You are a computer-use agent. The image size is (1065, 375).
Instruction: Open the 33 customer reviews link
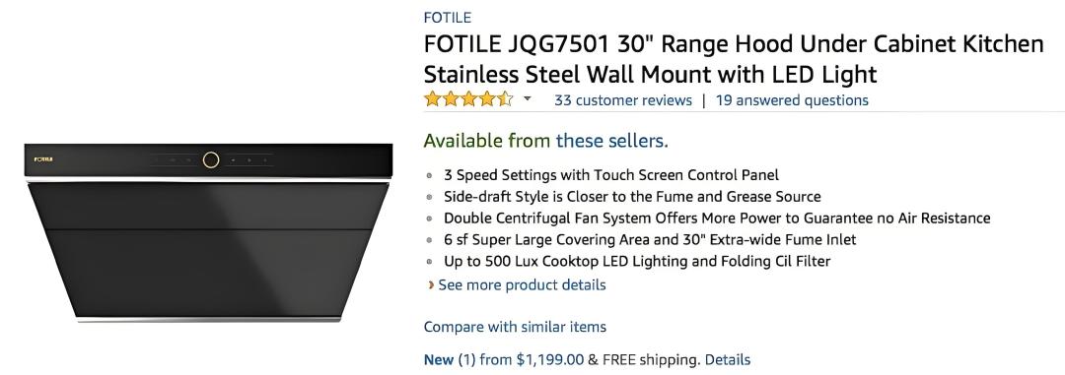tap(623, 100)
